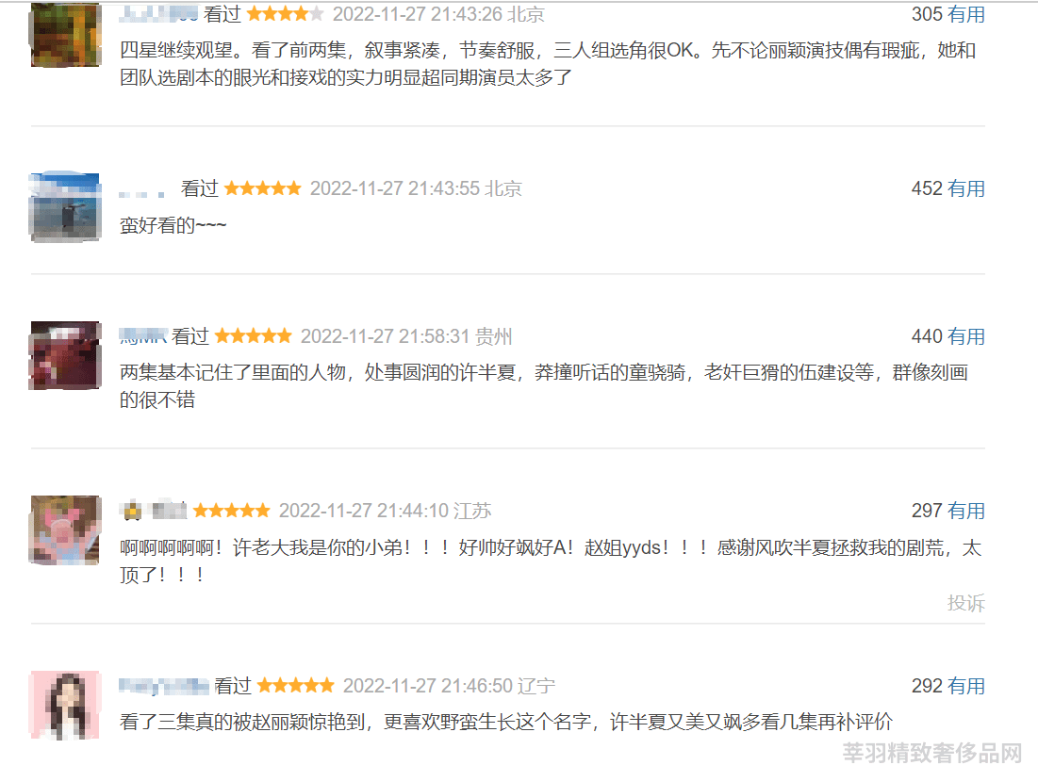
Task: Click the five-star rating of 蛮好看的 review
Action: coord(263,188)
